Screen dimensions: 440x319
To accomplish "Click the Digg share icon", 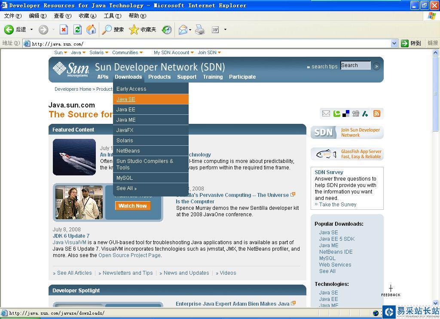I will click(355, 113).
